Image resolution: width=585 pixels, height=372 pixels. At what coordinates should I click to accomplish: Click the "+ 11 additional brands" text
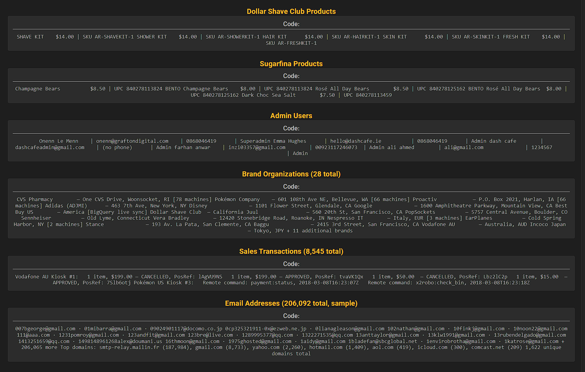point(319,231)
